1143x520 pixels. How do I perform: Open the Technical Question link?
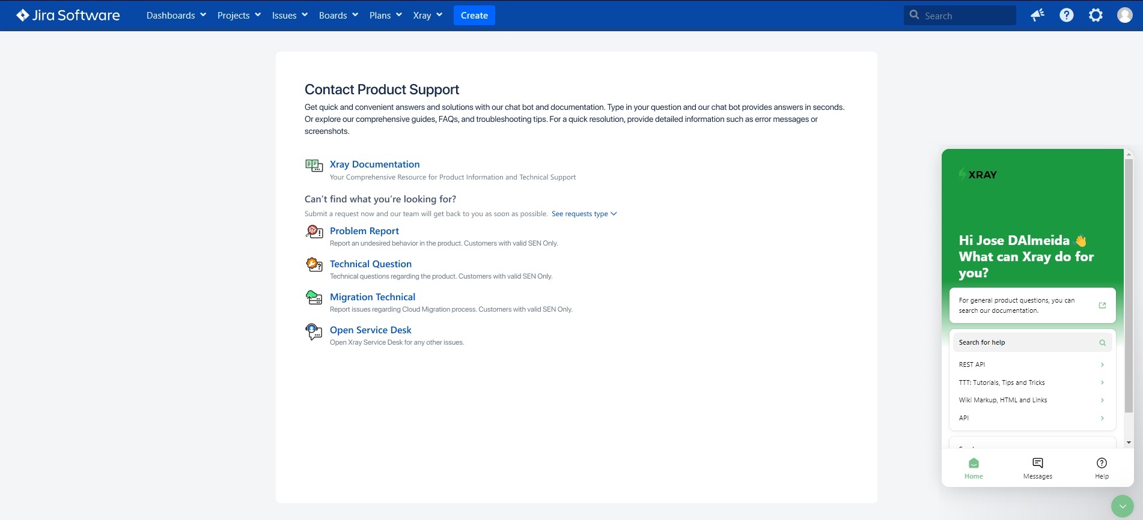371,264
